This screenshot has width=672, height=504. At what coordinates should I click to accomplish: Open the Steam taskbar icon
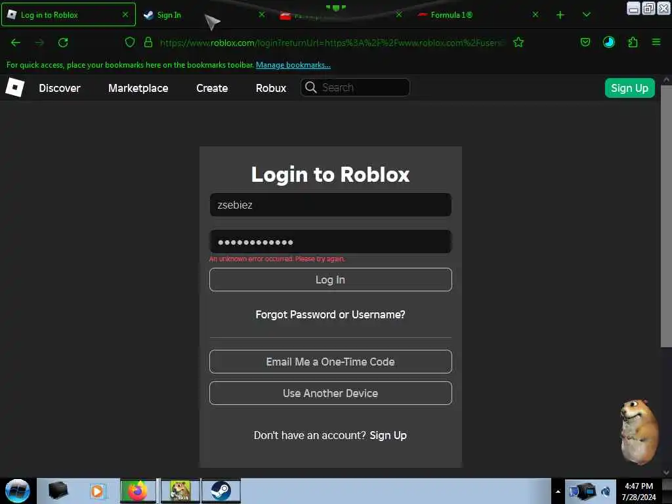(x=220, y=491)
